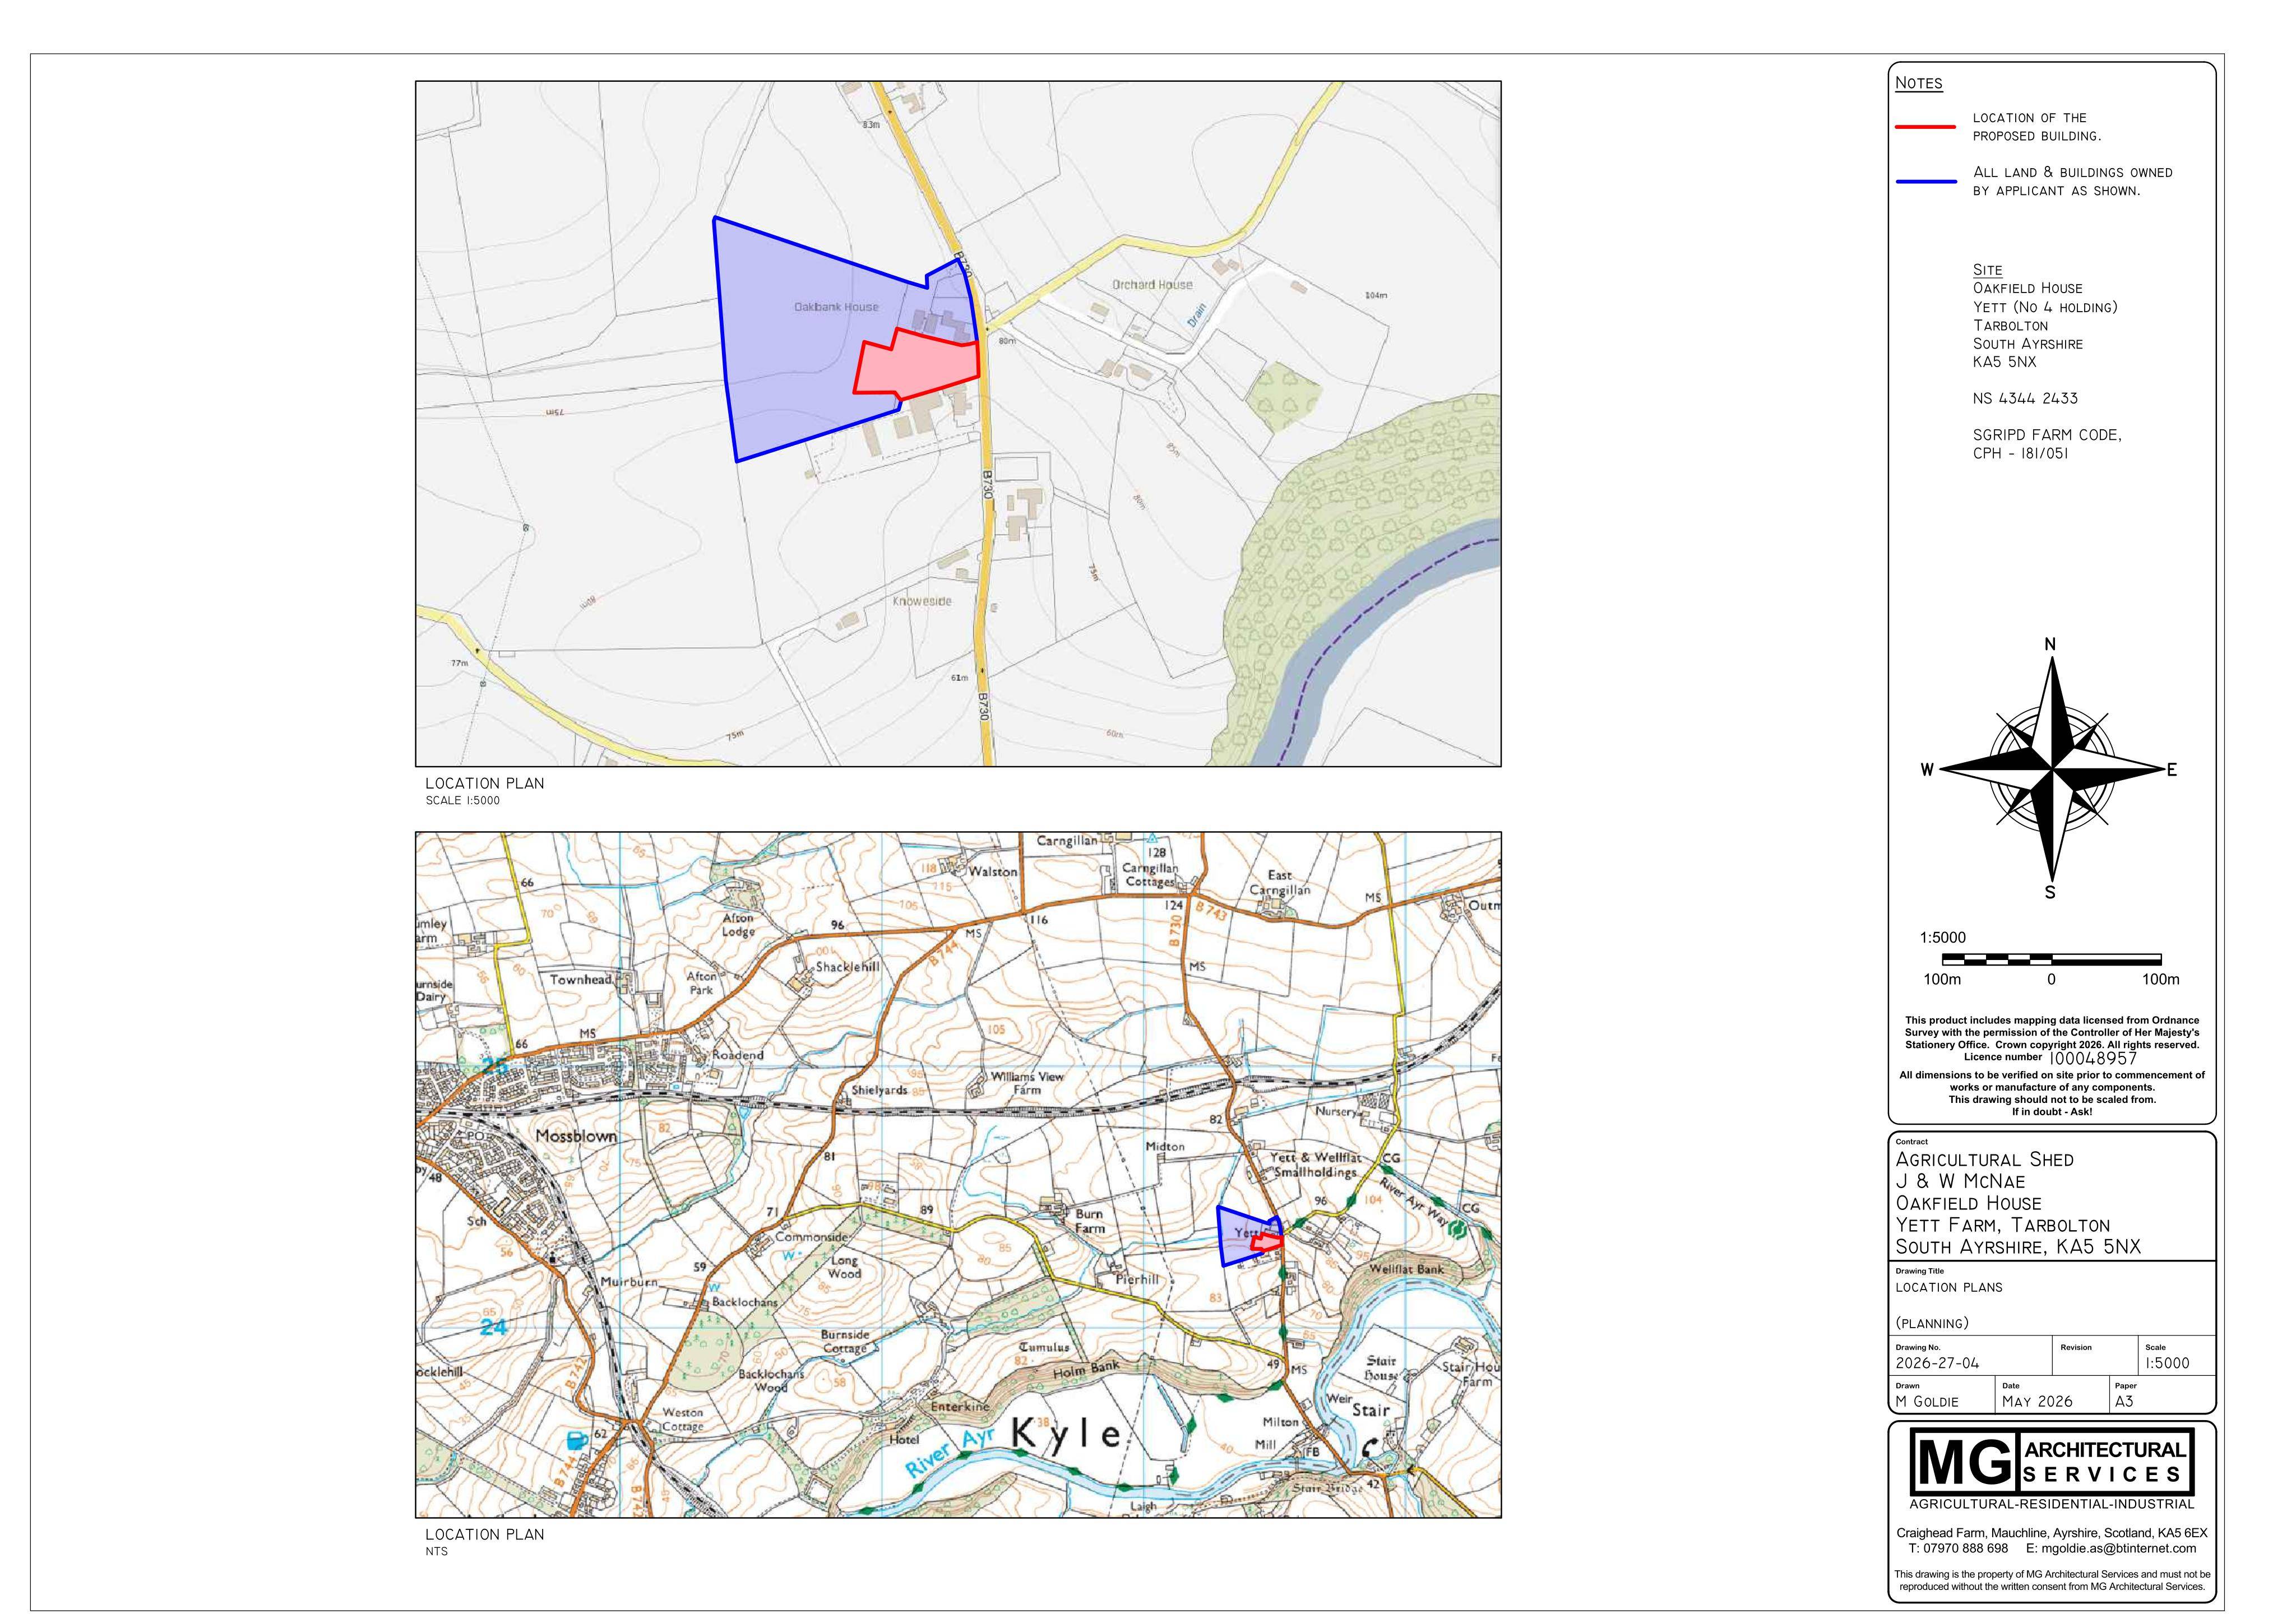Click 'Yett & Wellflat Smallholdings' label
The image size is (2296, 1623).
tap(1316, 1165)
